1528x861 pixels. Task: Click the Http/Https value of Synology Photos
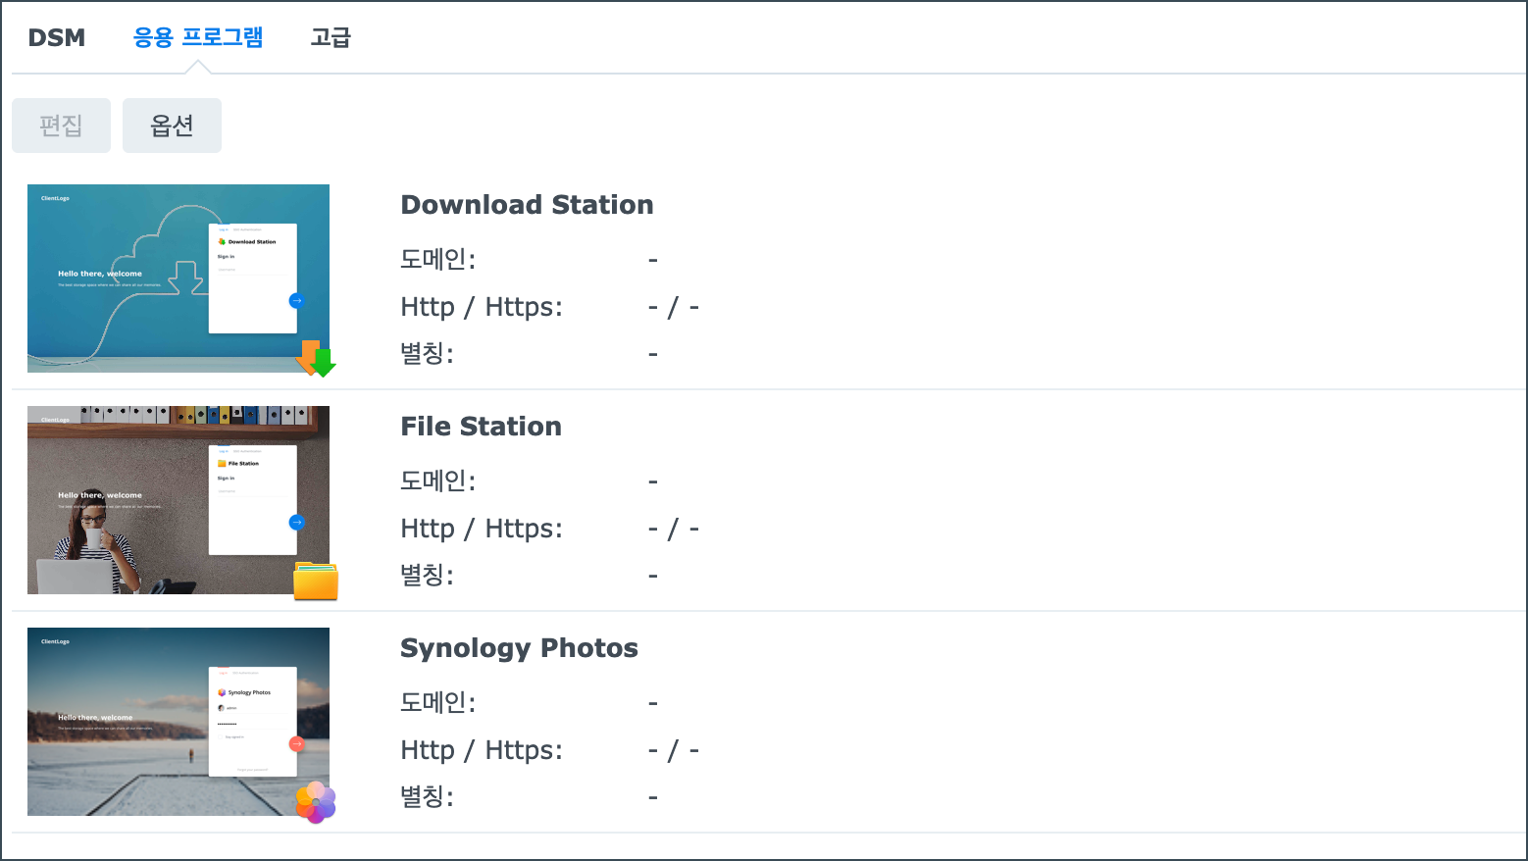[x=674, y=751]
